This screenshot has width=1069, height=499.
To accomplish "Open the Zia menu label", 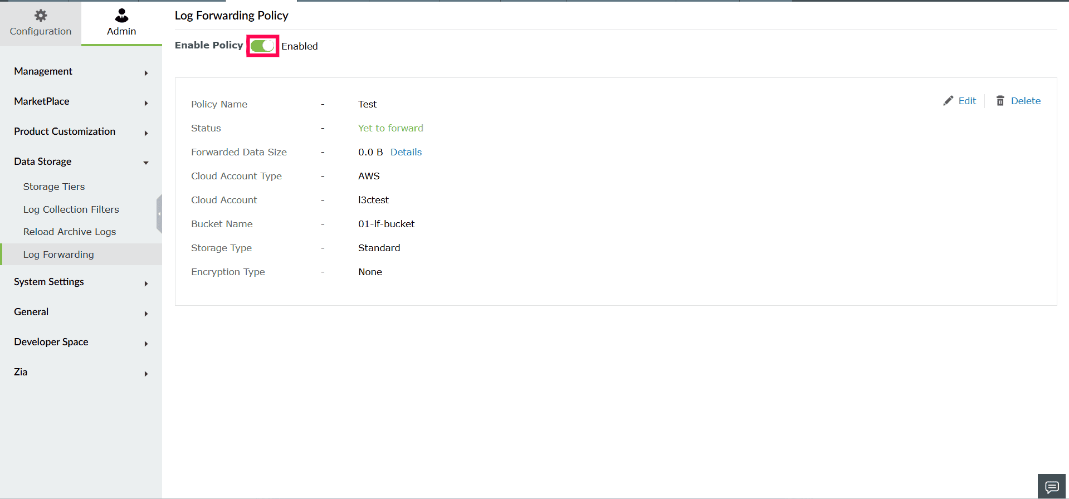I will pyautogui.click(x=21, y=372).
